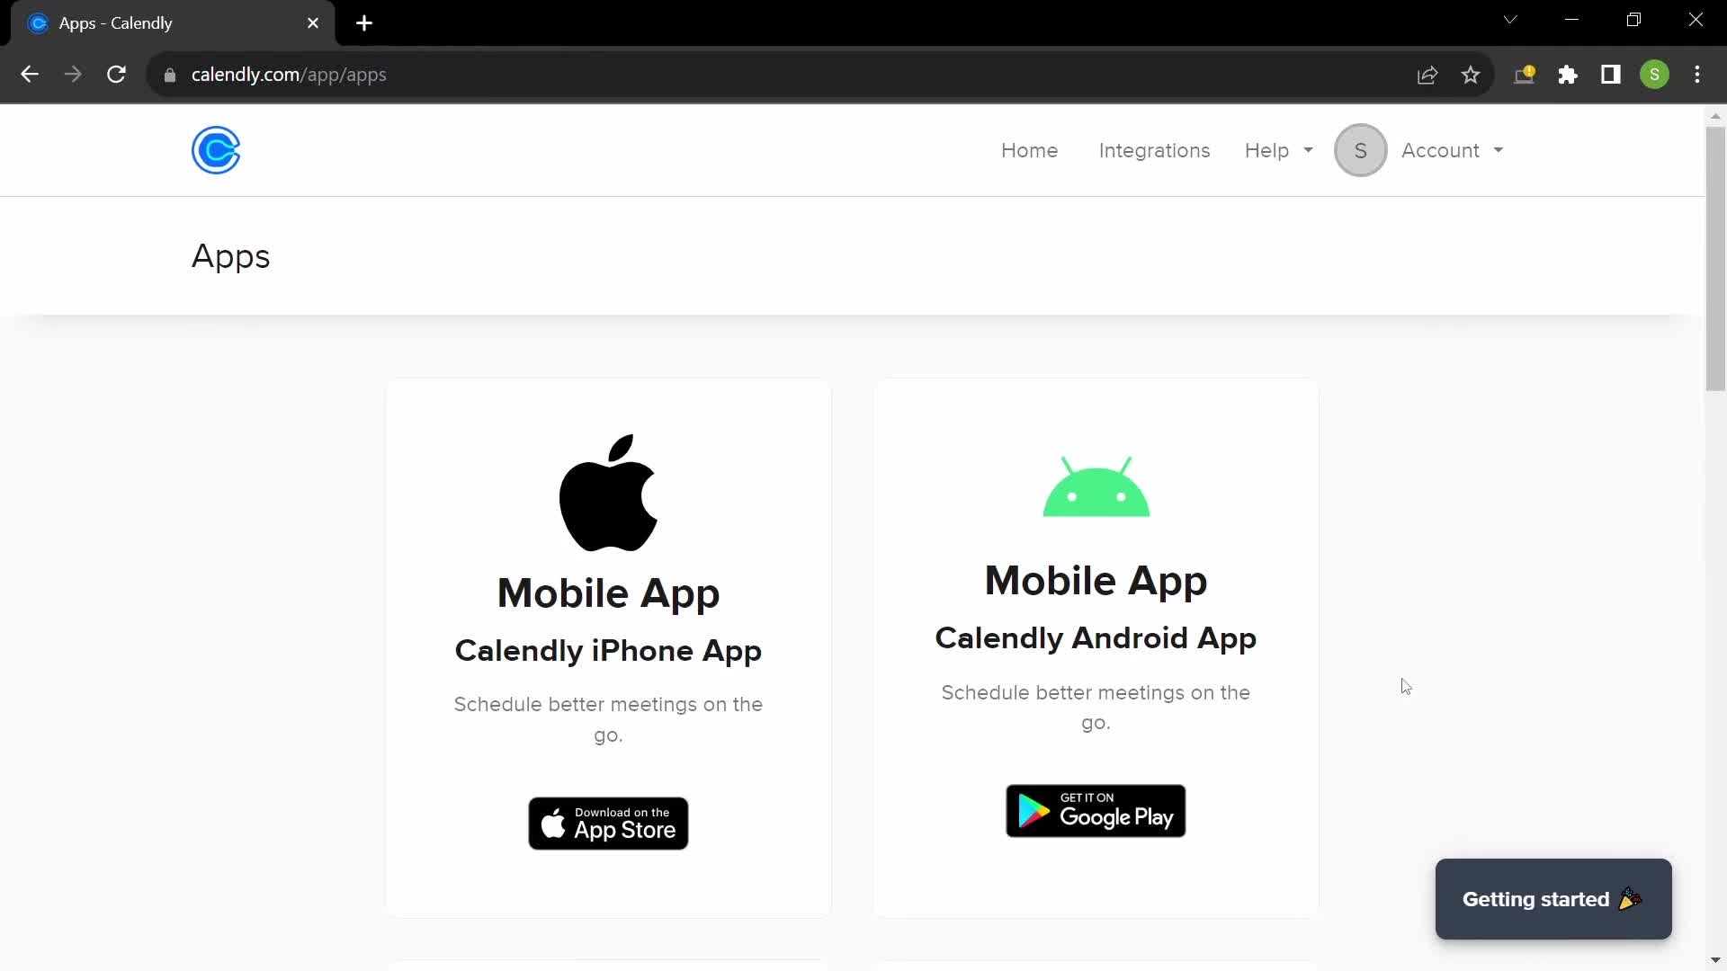The image size is (1727, 971).
Task: Click the browser extensions puzzle icon
Action: click(x=1570, y=75)
